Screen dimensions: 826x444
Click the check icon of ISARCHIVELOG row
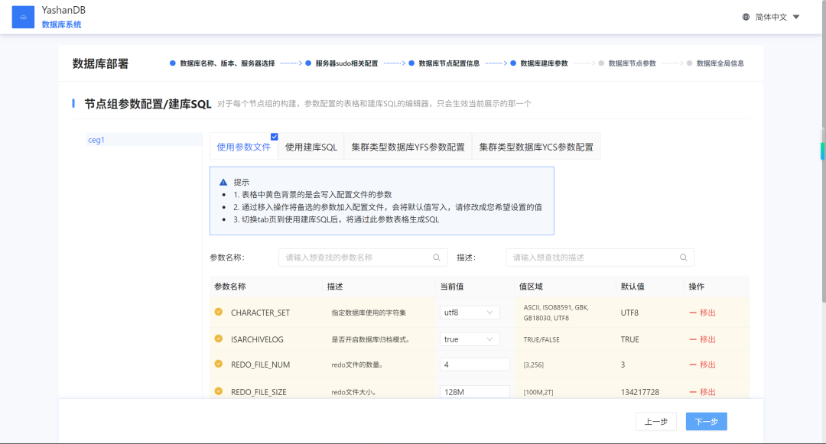pos(219,339)
